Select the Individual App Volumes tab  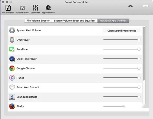point(113,21)
